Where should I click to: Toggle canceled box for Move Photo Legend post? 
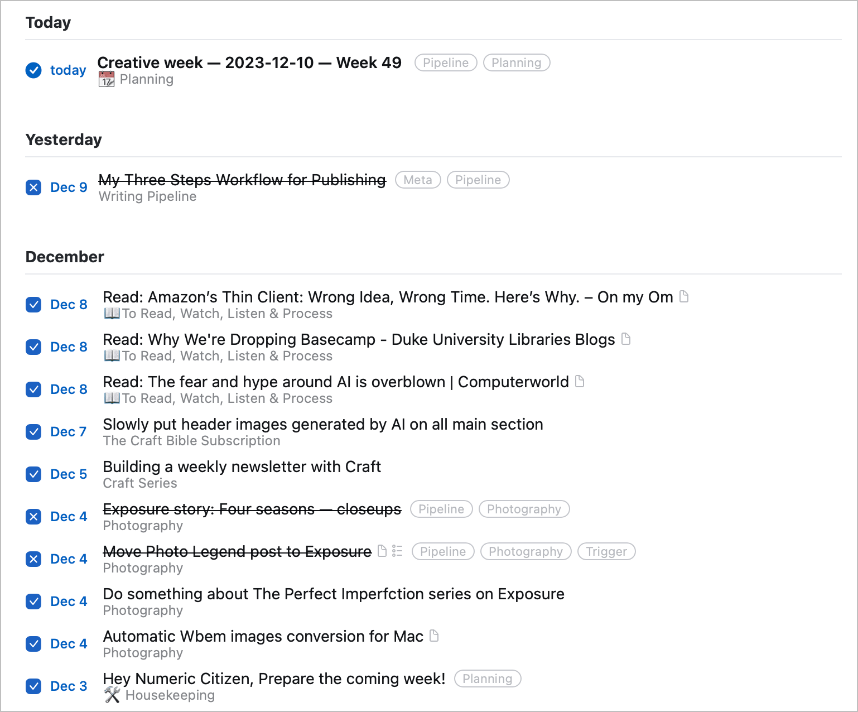point(33,559)
